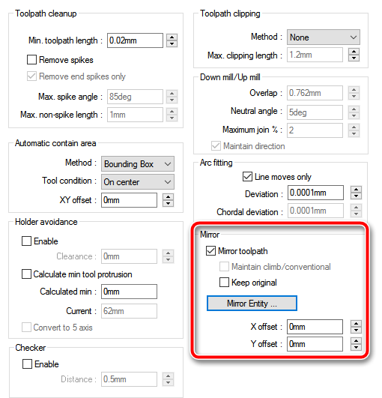Increase Mirror Y offset with up arrow
382x398 pixels.
(x=356, y=341)
